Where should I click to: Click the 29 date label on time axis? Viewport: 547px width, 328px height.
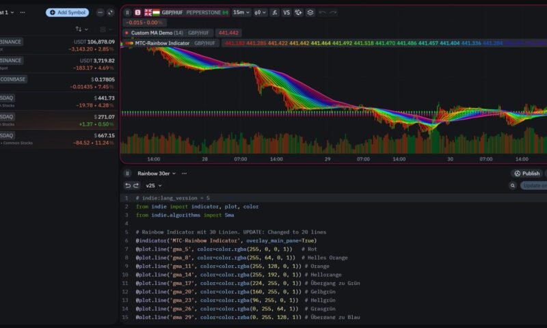(328, 159)
